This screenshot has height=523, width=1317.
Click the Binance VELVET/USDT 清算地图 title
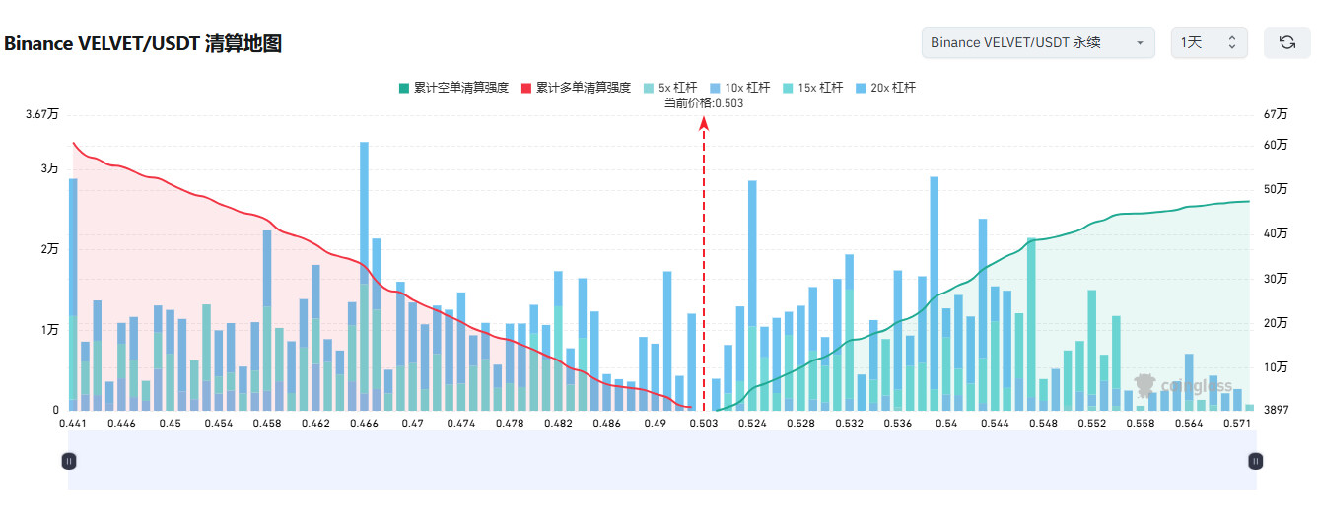[x=143, y=43]
